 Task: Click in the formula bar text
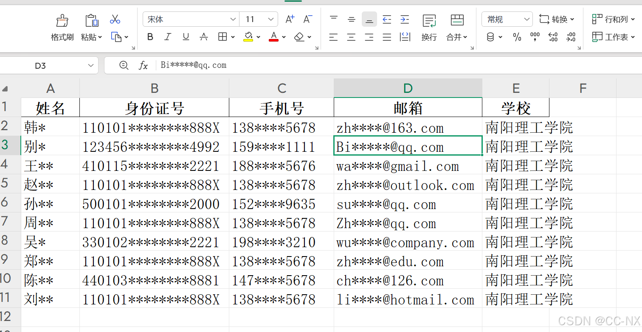[194, 65]
